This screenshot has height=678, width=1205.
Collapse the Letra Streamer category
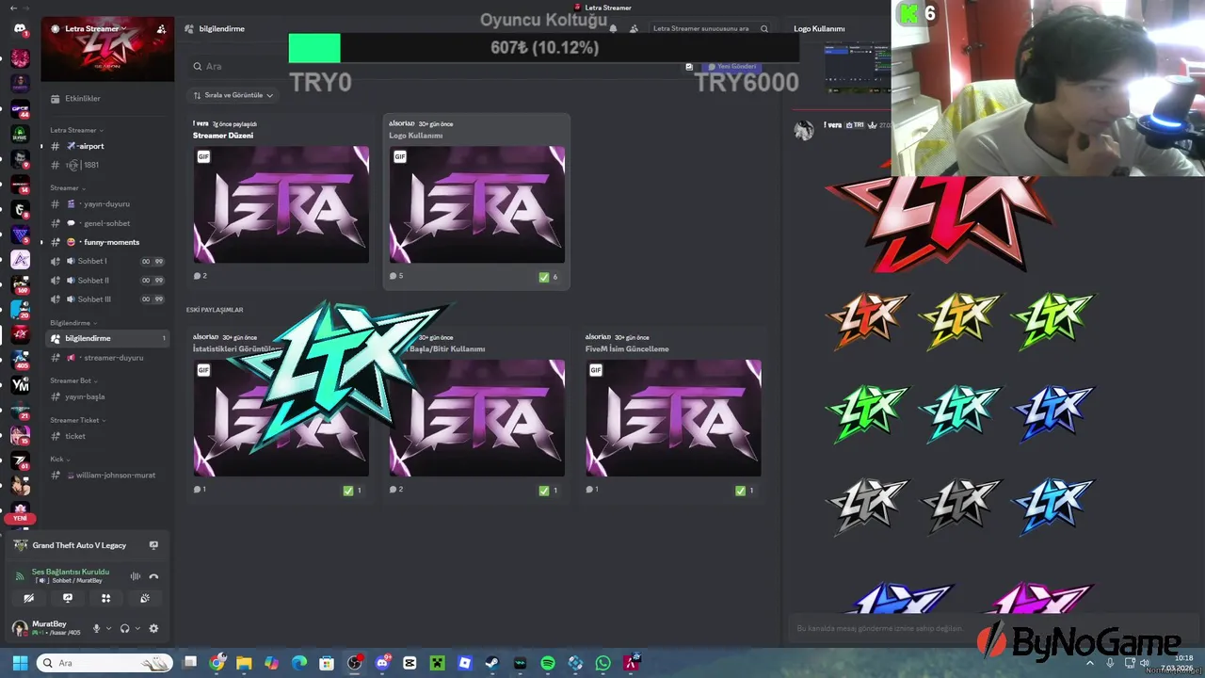click(x=76, y=130)
